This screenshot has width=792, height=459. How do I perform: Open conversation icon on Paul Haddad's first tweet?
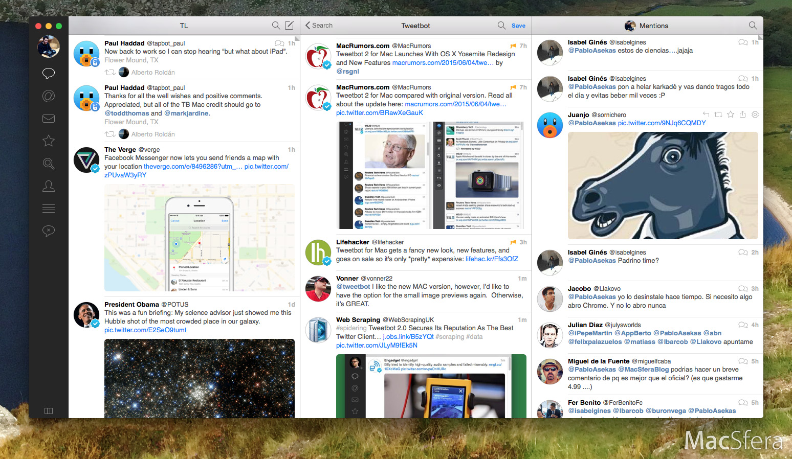pos(279,43)
